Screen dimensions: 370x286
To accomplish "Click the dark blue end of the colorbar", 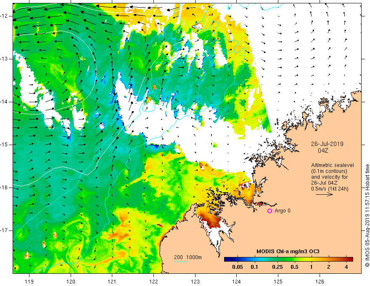I will [227, 260].
